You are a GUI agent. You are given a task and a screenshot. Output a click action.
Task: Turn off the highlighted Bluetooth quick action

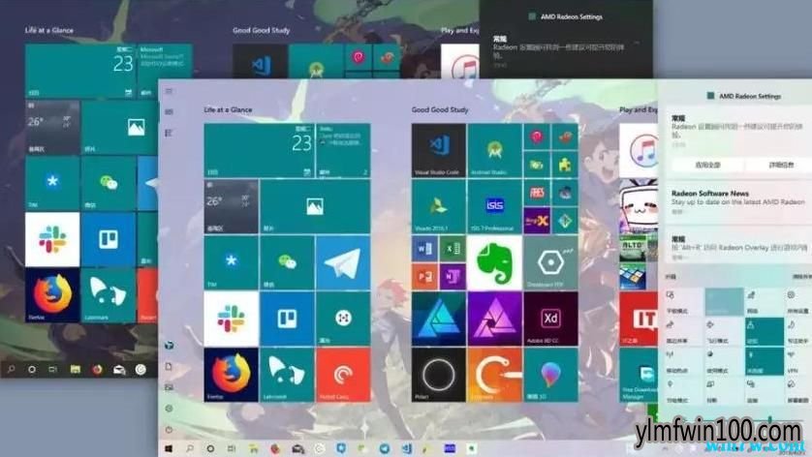tap(765, 362)
